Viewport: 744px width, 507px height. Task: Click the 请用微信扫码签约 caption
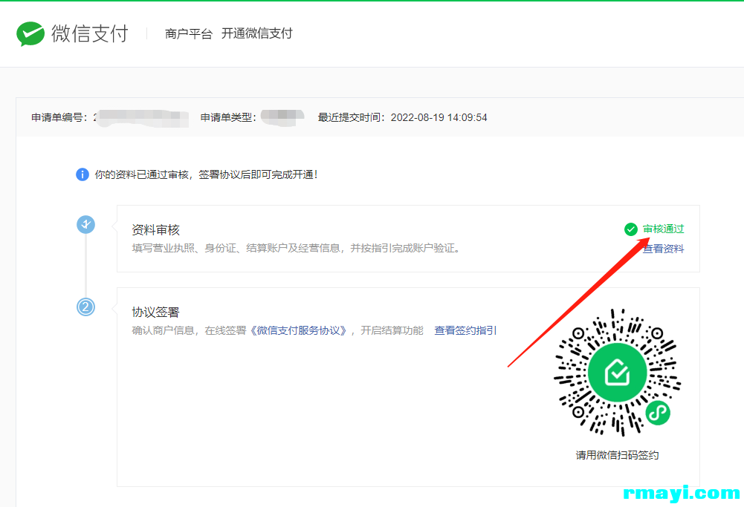coord(618,455)
